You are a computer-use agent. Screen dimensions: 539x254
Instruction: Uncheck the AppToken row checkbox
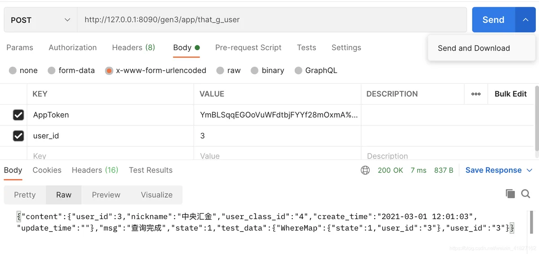click(x=18, y=115)
